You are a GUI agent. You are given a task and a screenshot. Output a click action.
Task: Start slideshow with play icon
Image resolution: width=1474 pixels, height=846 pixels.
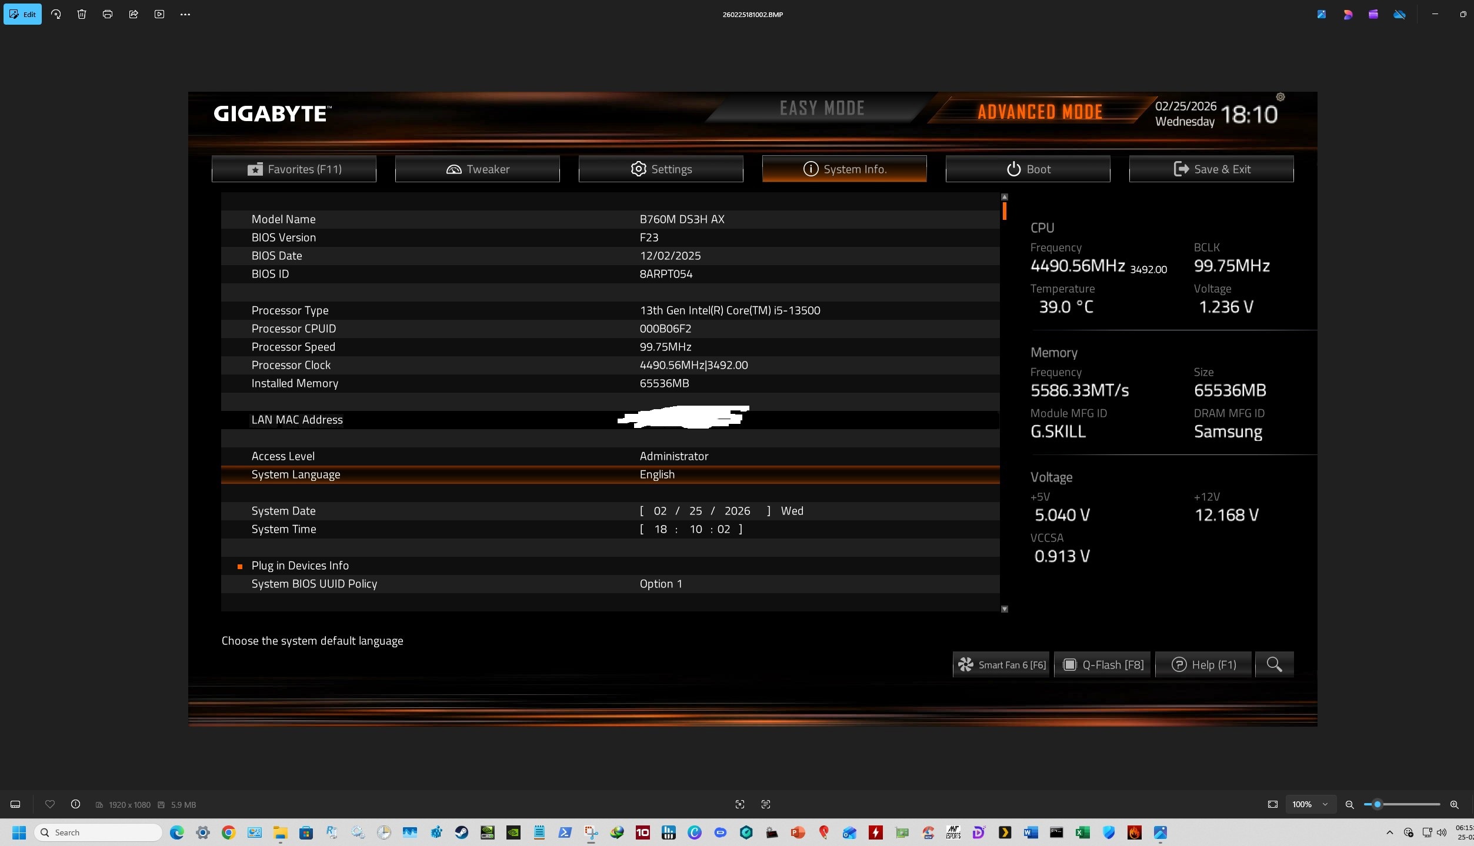coord(159,14)
